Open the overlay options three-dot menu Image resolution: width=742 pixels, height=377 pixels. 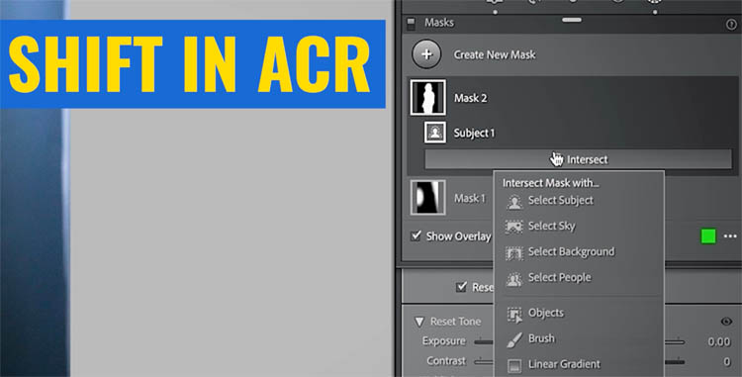[x=730, y=236]
